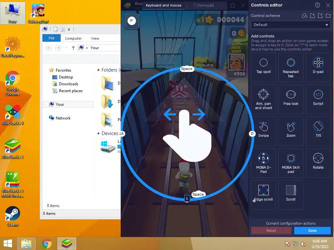Select the top Space swipe key label

point(187,69)
